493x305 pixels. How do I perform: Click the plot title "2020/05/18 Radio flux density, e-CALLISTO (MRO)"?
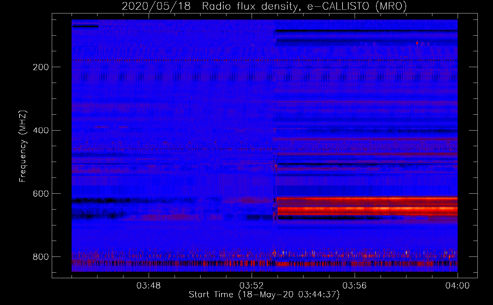point(264,6)
